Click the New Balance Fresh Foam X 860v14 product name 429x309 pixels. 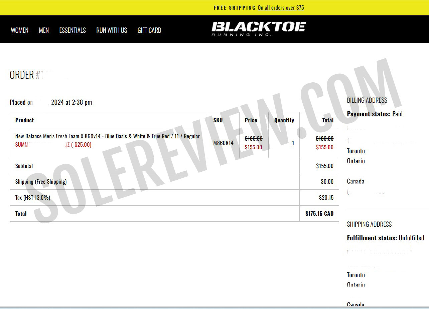tap(108, 136)
